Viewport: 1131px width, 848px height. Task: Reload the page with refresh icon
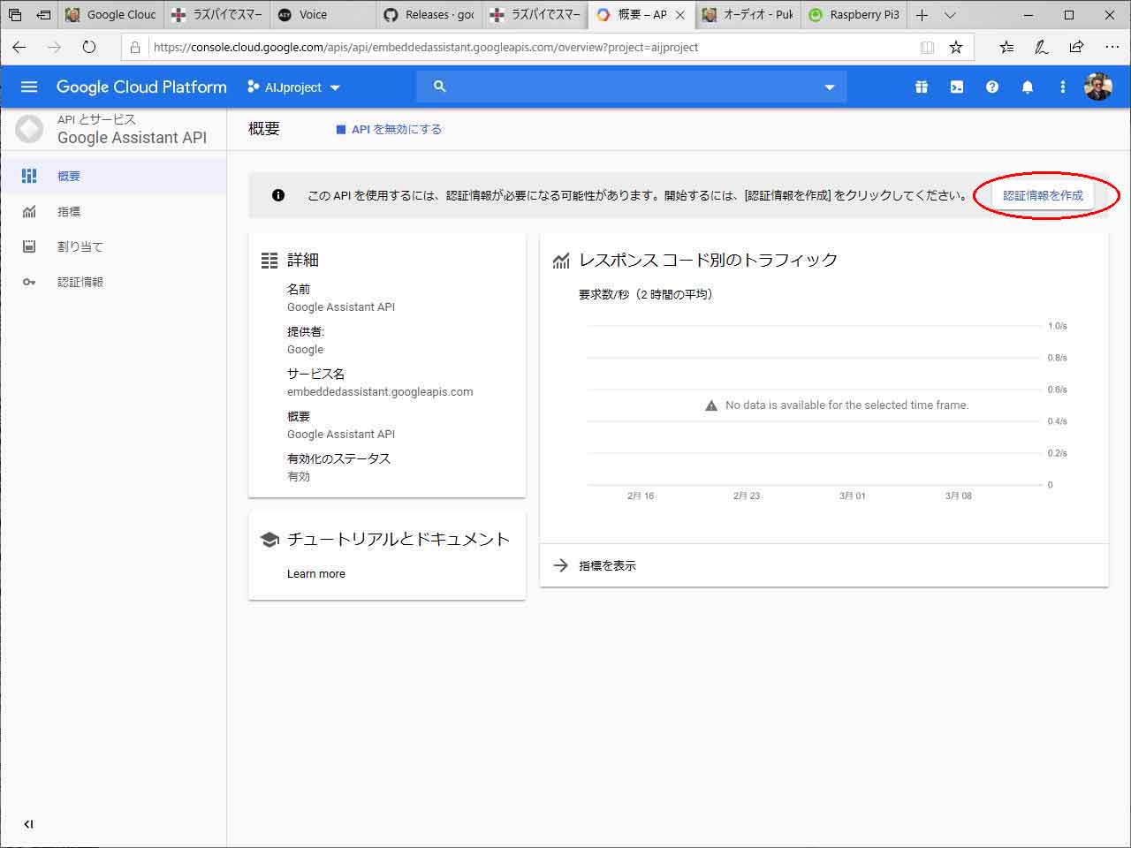click(x=89, y=47)
